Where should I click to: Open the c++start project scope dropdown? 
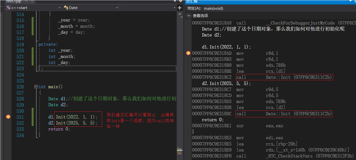tap(59, 8)
